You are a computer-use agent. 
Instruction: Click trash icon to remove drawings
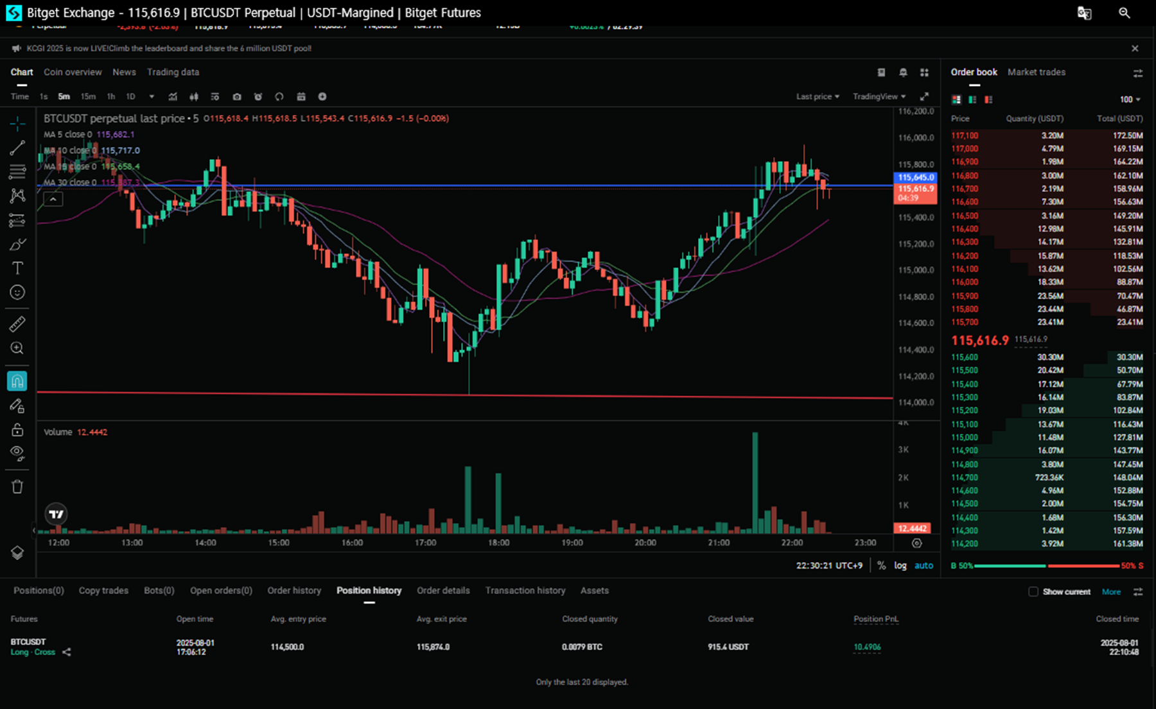[x=17, y=487]
